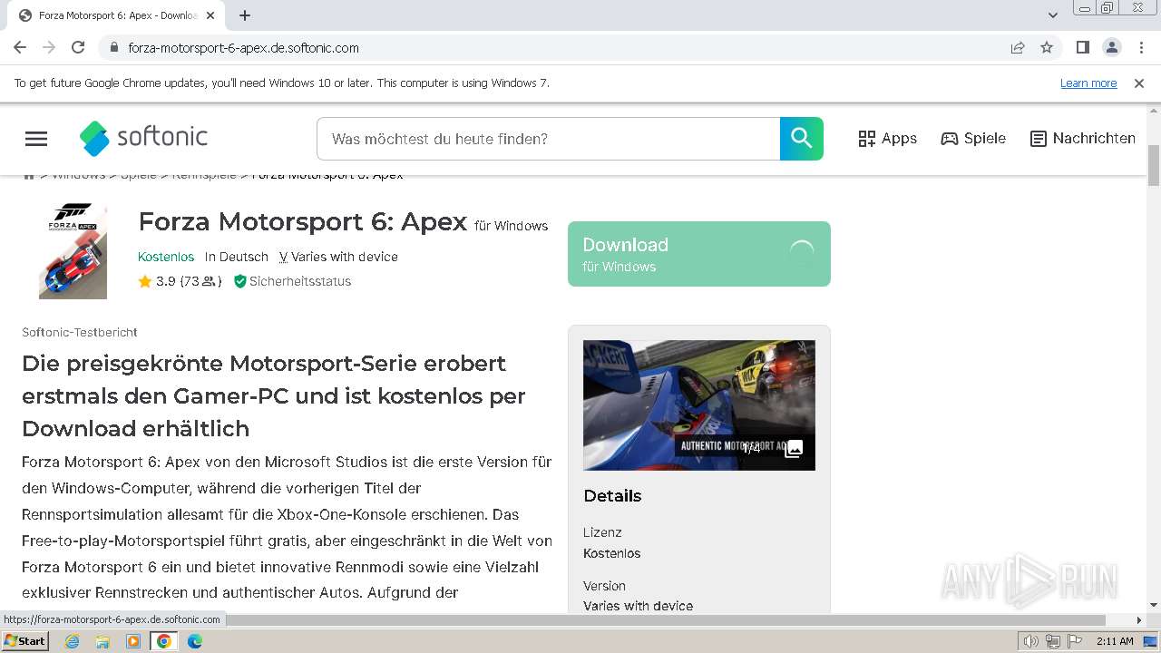
Task: Open the file explorer taskbar icon
Action: [x=102, y=641]
